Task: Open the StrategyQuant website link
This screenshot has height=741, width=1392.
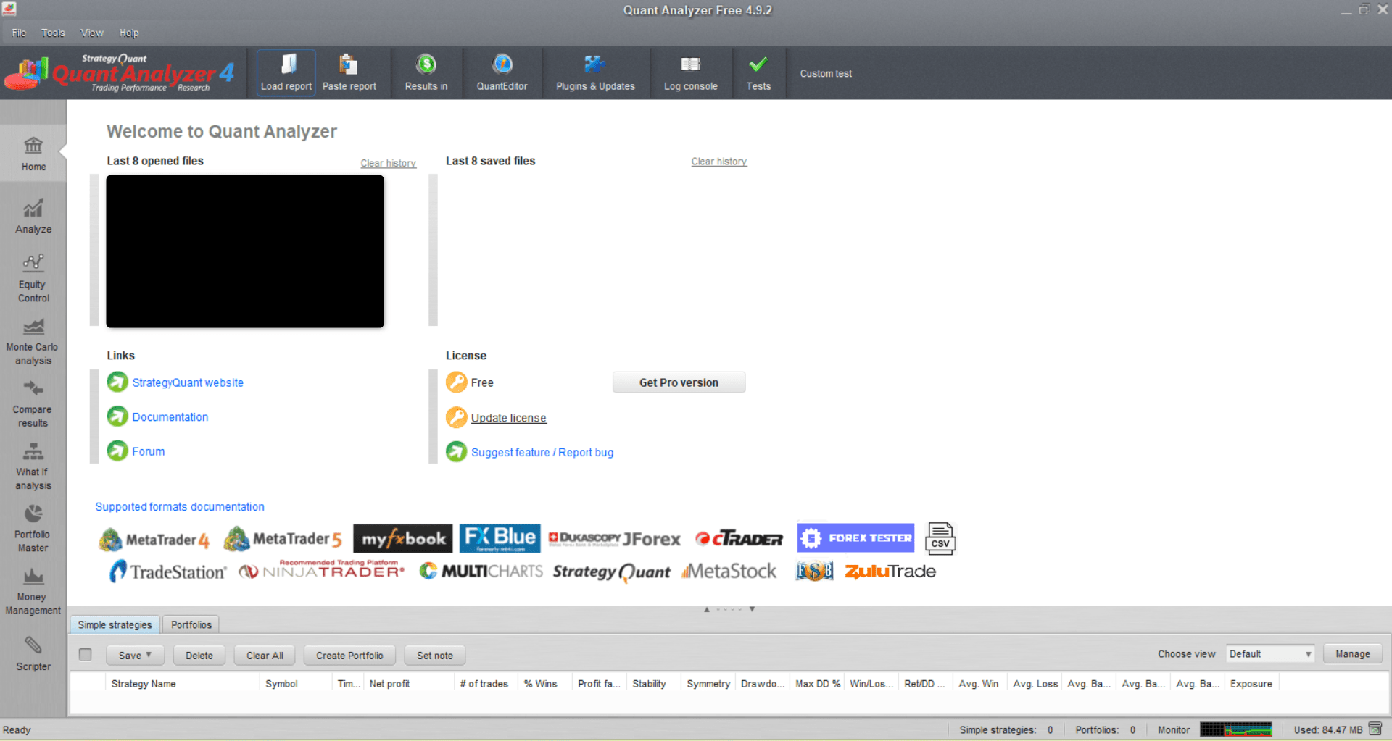Action: (188, 382)
